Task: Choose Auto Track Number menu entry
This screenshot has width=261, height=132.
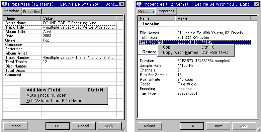Action: coord(64,95)
